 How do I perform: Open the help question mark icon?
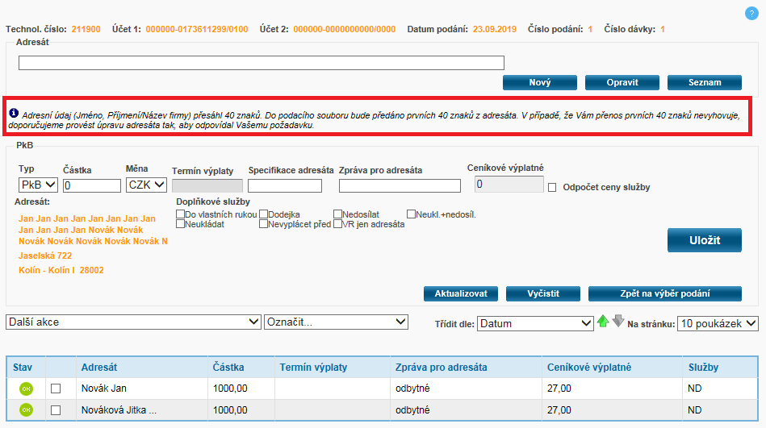click(751, 14)
